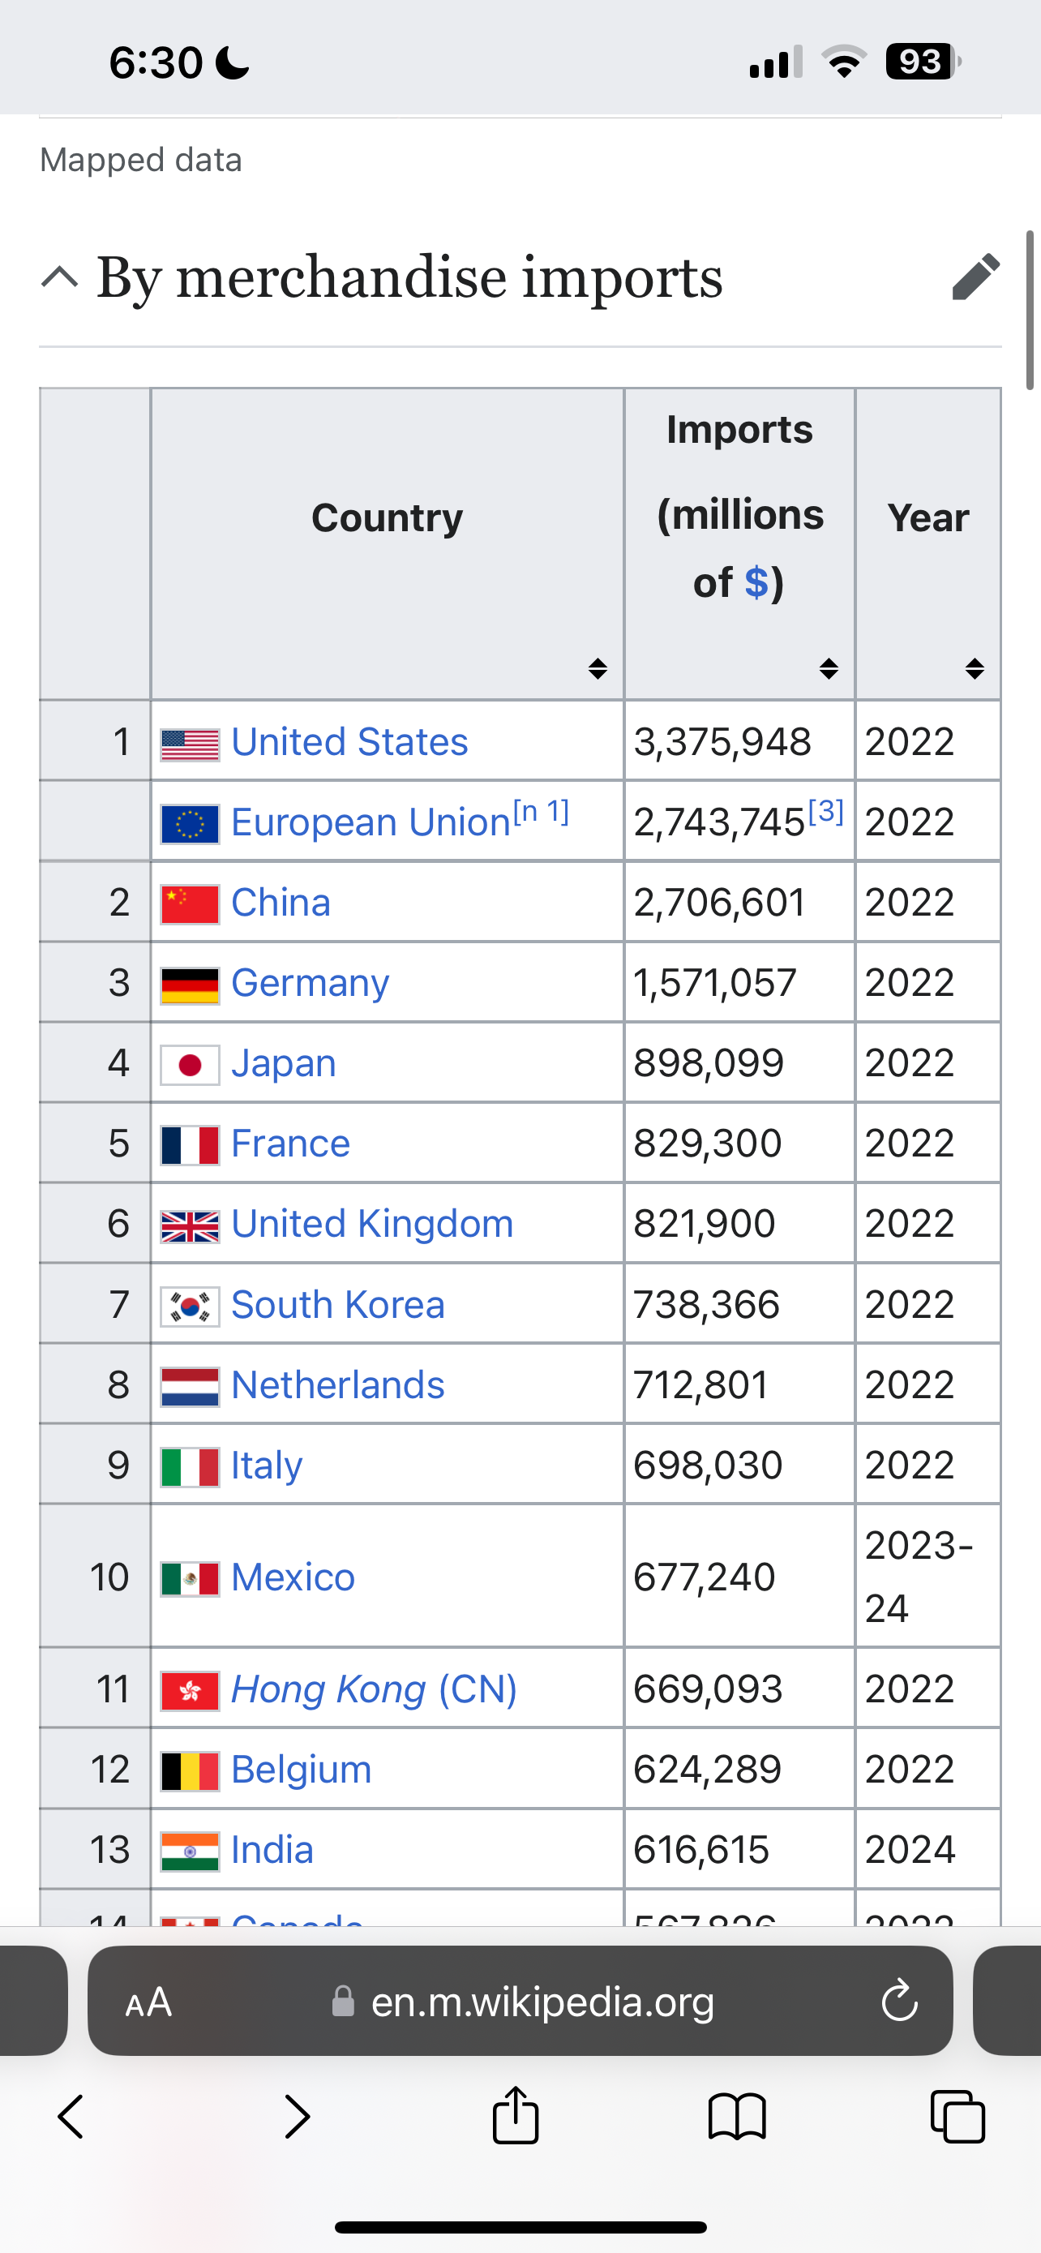Sort table by Imports column

pyautogui.click(x=829, y=669)
